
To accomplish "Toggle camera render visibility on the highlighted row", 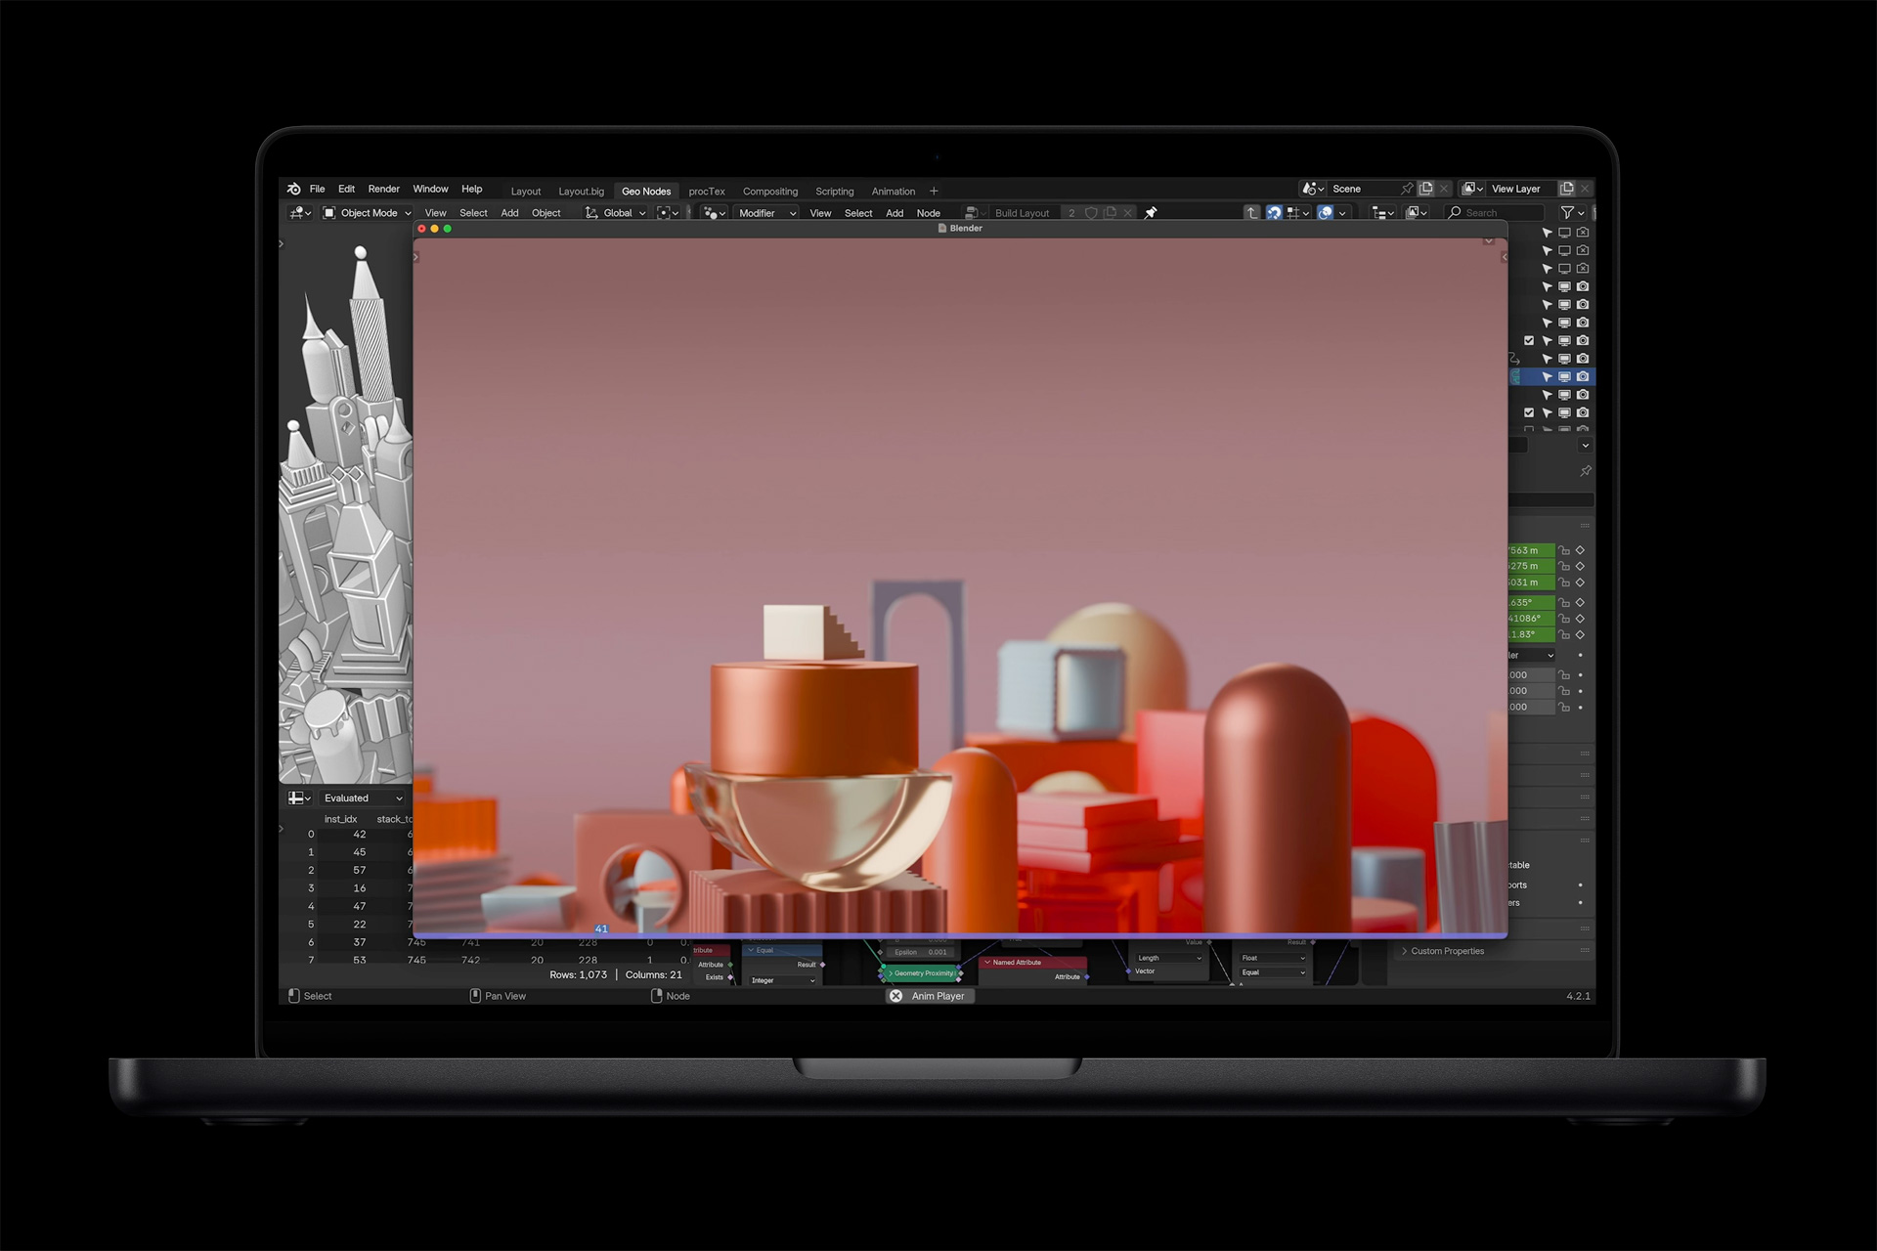I will (1584, 376).
